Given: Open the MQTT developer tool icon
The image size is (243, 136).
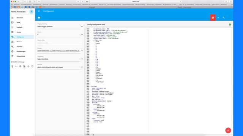Looking at the screenshot, I should pyautogui.click(x=28, y=66).
